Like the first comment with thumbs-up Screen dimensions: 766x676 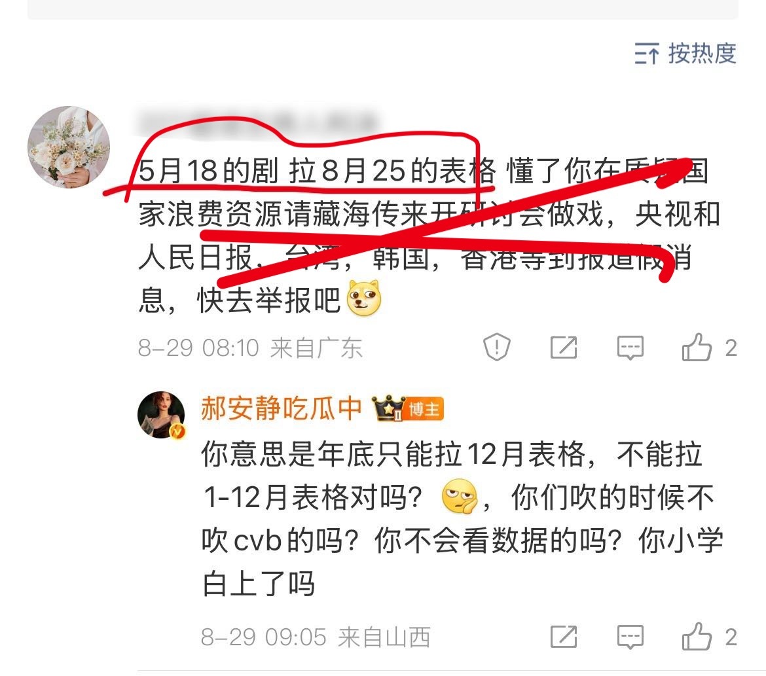click(x=696, y=347)
